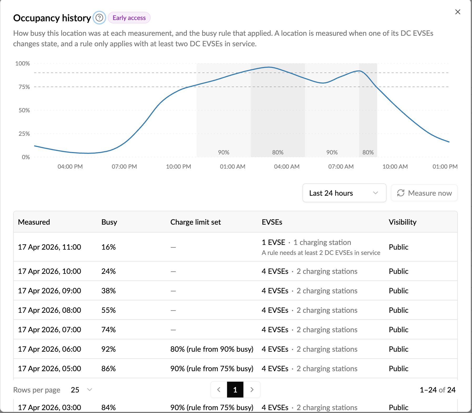Click the 100% y-axis label
472x413 pixels.
23,63
